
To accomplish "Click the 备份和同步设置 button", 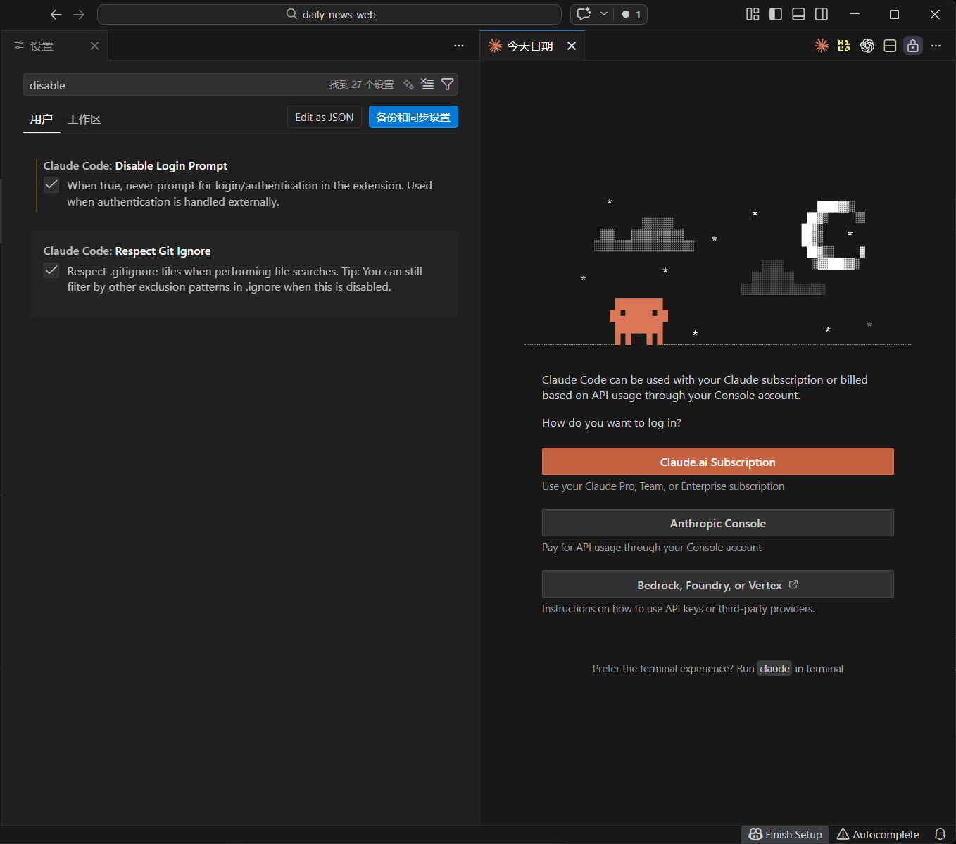I will tap(413, 117).
